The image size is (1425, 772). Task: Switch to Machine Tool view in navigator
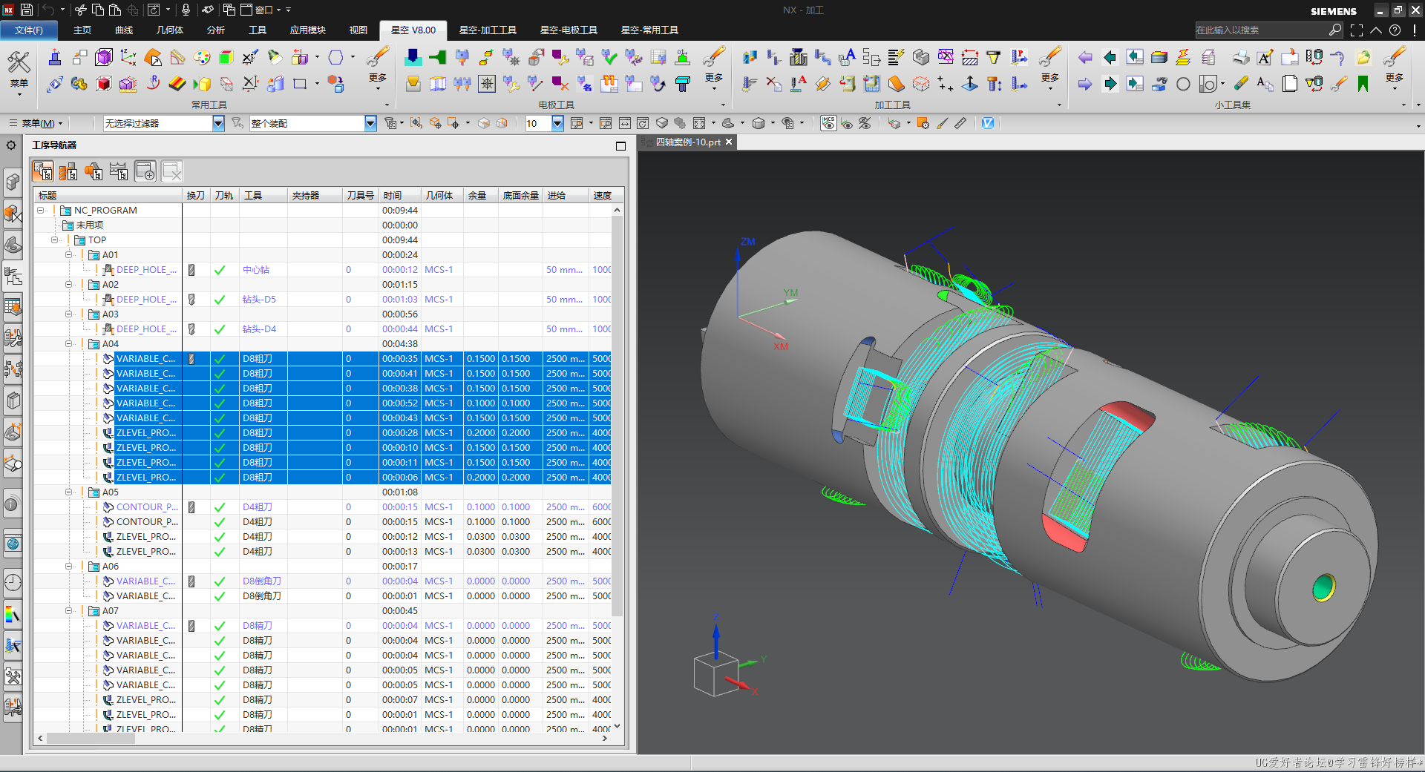pyautogui.click(x=68, y=172)
